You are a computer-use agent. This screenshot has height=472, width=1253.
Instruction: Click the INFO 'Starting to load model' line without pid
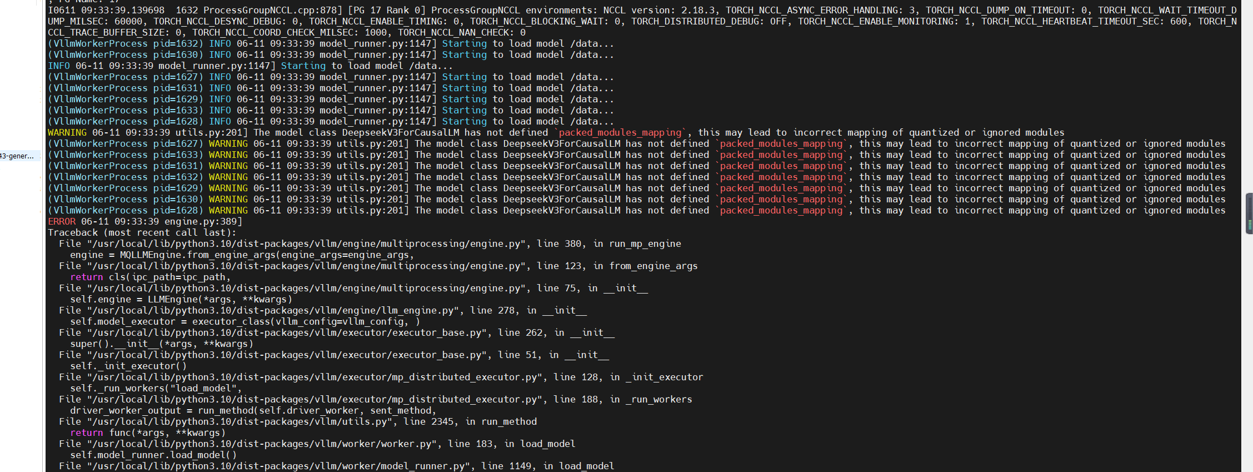(251, 66)
